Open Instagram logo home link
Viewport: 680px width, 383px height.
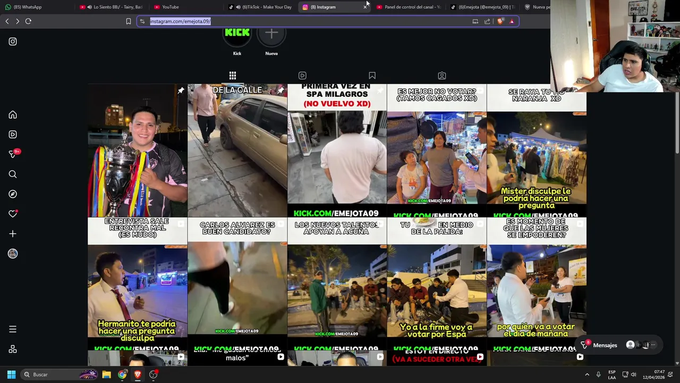13,41
